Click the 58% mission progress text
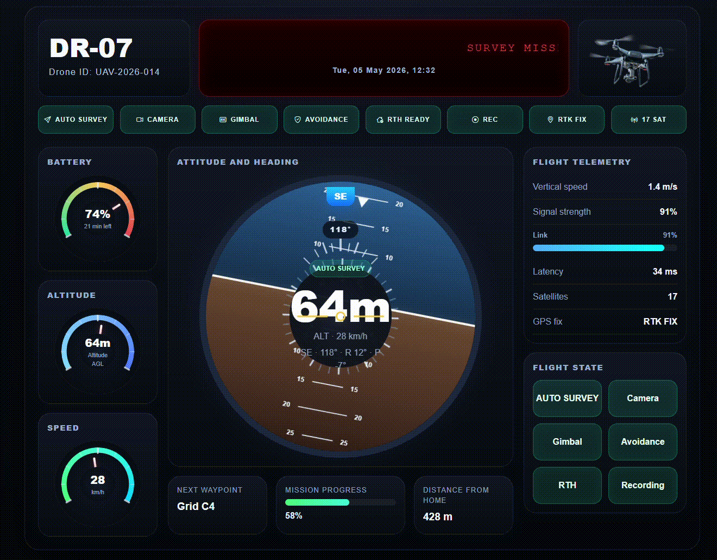Image resolution: width=717 pixels, height=560 pixels. (x=294, y=515)
